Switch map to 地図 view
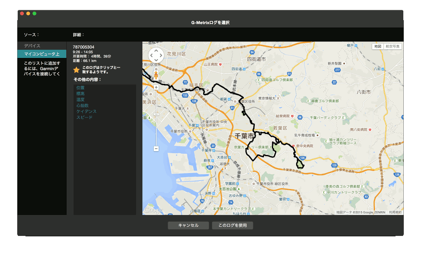 [x=378, y=46]
